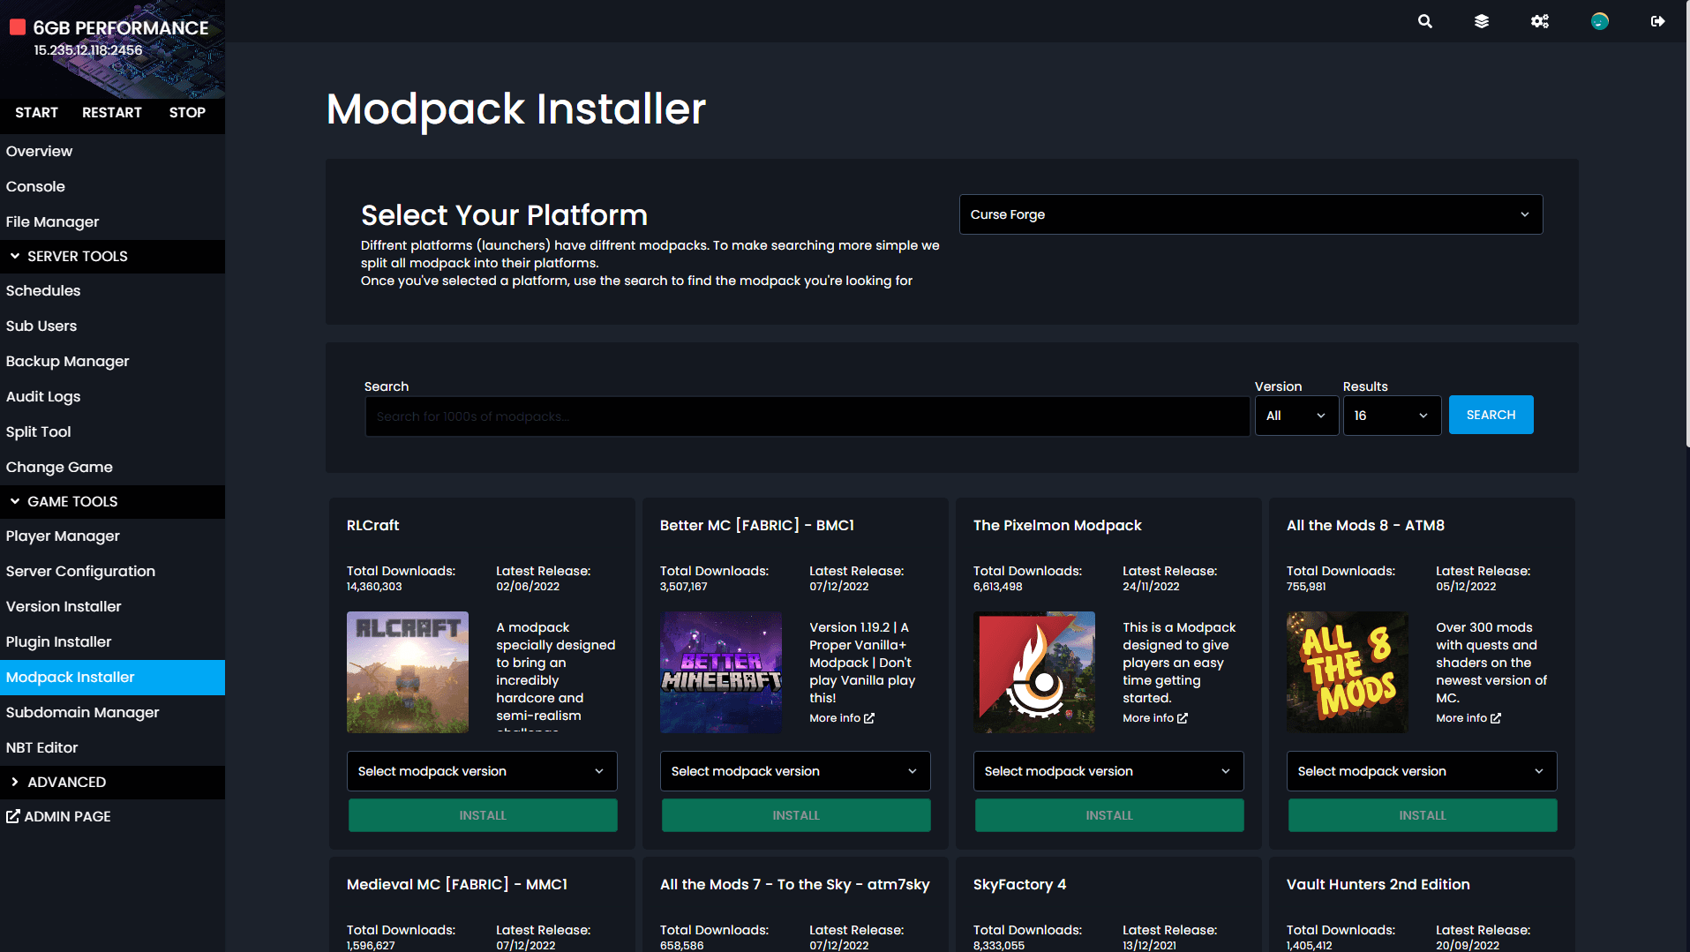
Task: Click the page vertical scrollbar
Action: (1686, 225)
